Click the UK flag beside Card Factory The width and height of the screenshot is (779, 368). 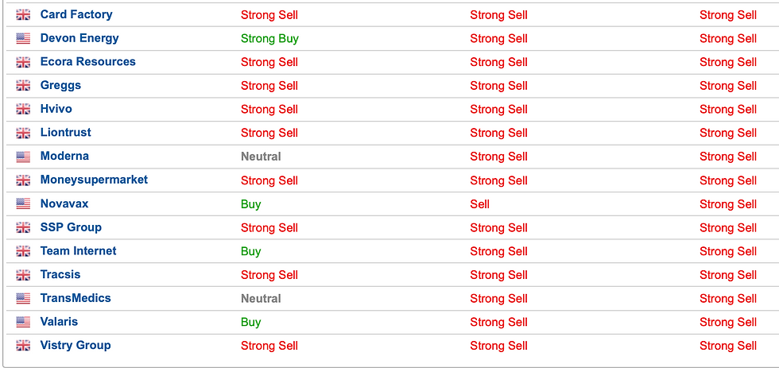pos(23,15)
